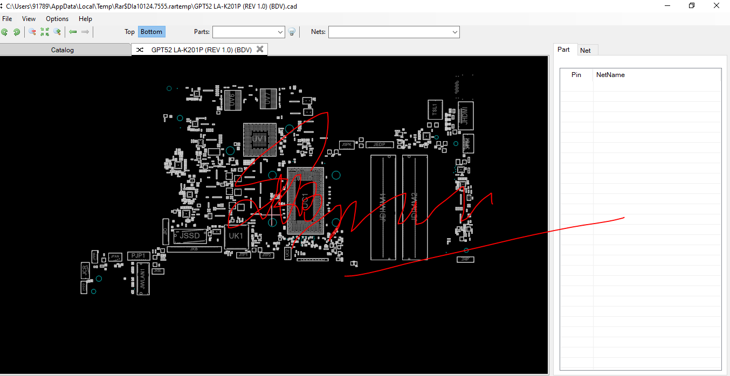Rotate board clockwise with second green arrow icon
The image size is (730, 376).
17,32
